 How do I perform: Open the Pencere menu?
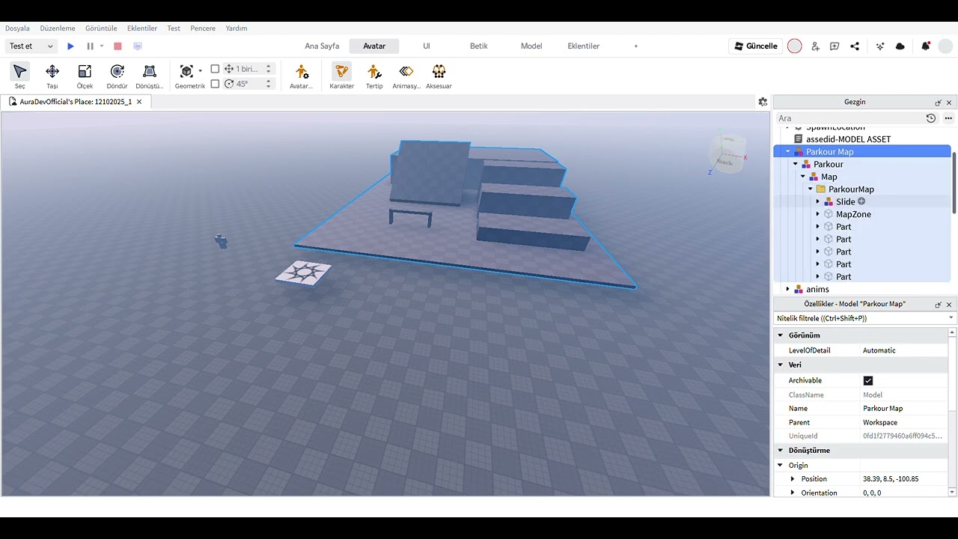[x=203, y=28]
